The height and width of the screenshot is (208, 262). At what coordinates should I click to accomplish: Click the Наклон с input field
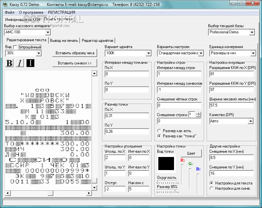tap(139, 189)
